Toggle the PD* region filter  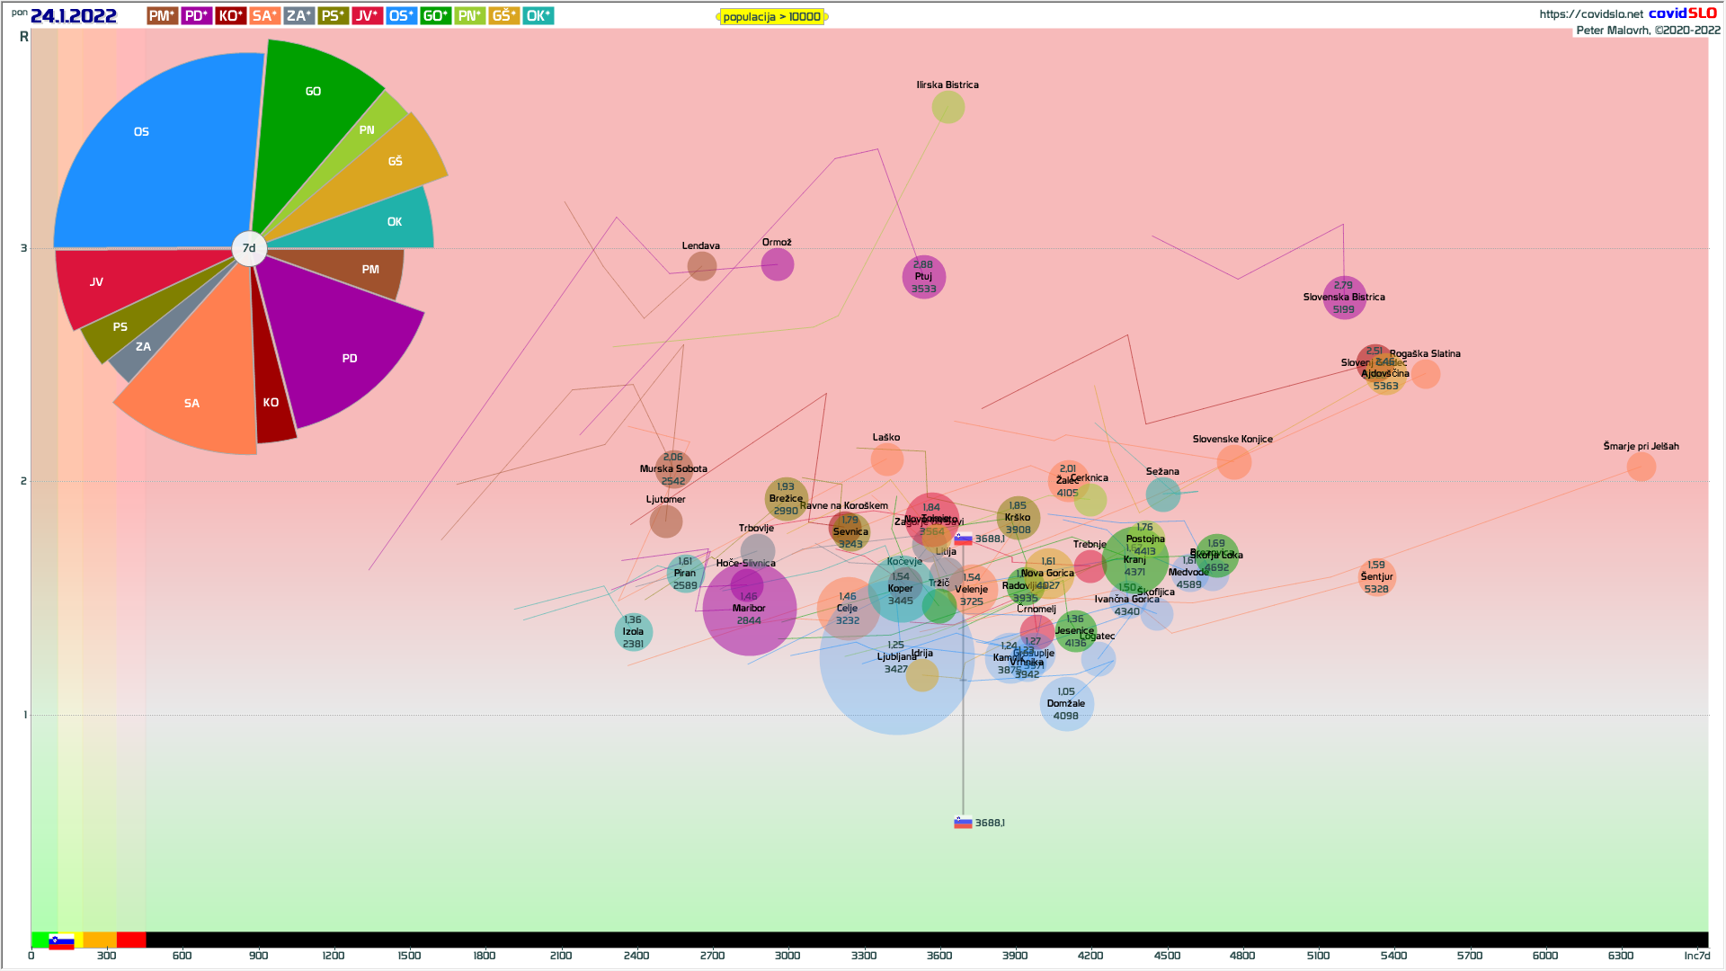(x=196, y=16)
